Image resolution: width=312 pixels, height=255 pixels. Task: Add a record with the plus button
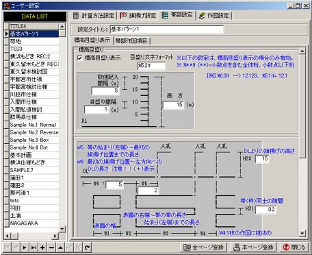(x=42, y=247)
